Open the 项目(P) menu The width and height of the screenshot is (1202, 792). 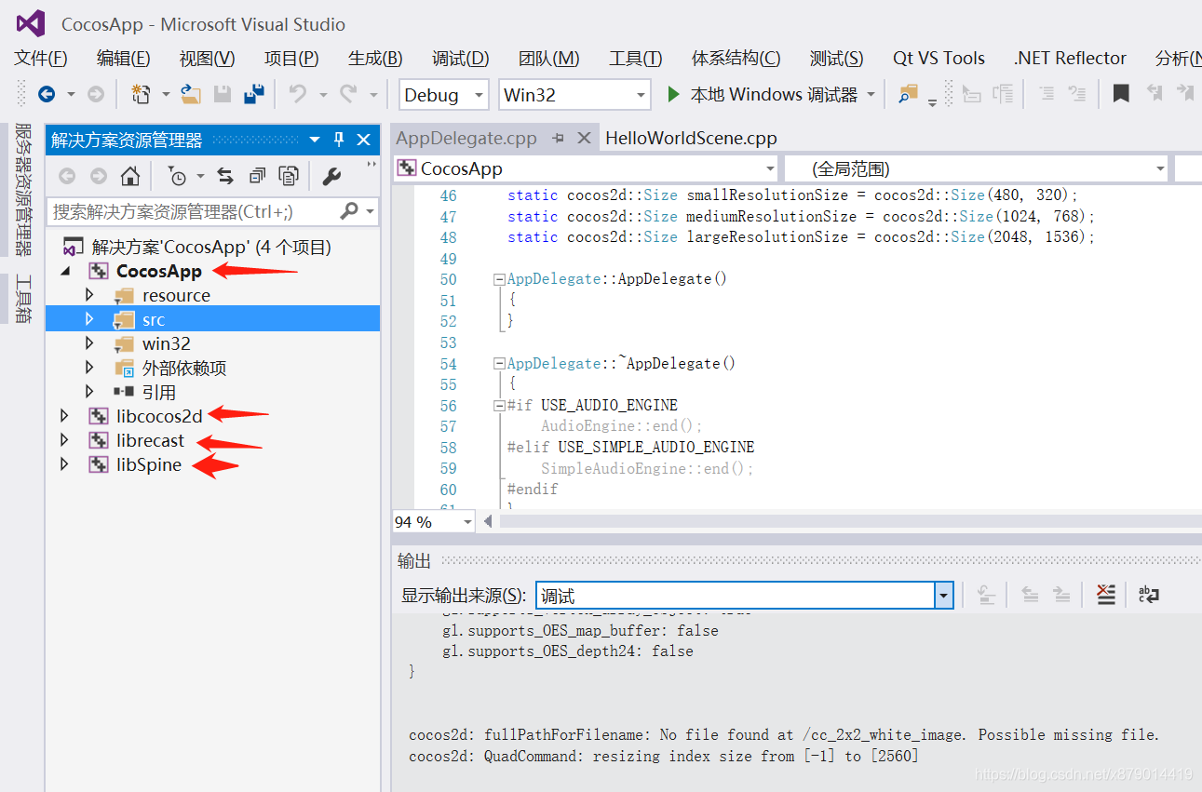click(x=291, y=58)
